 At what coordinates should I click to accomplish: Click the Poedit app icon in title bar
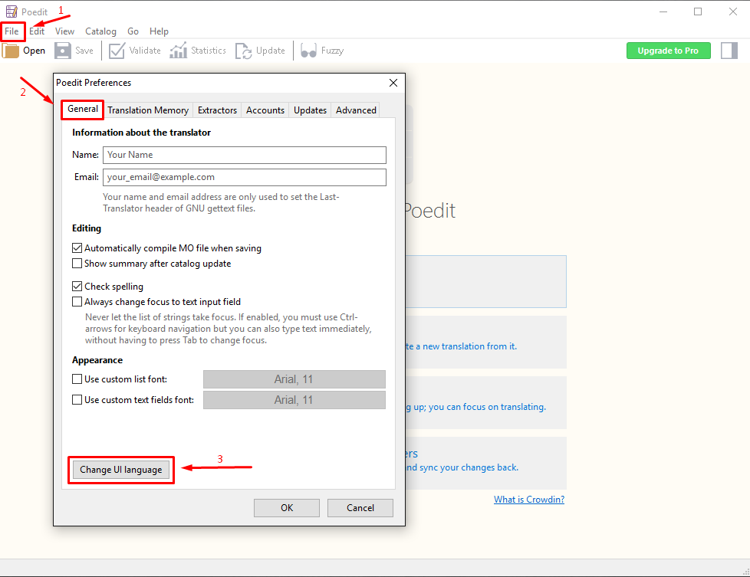12,11
